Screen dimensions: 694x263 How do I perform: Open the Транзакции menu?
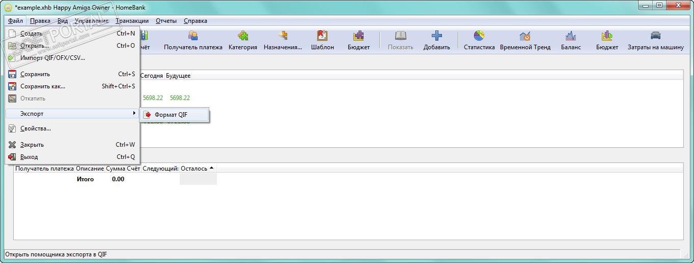(x=132, y=21)
